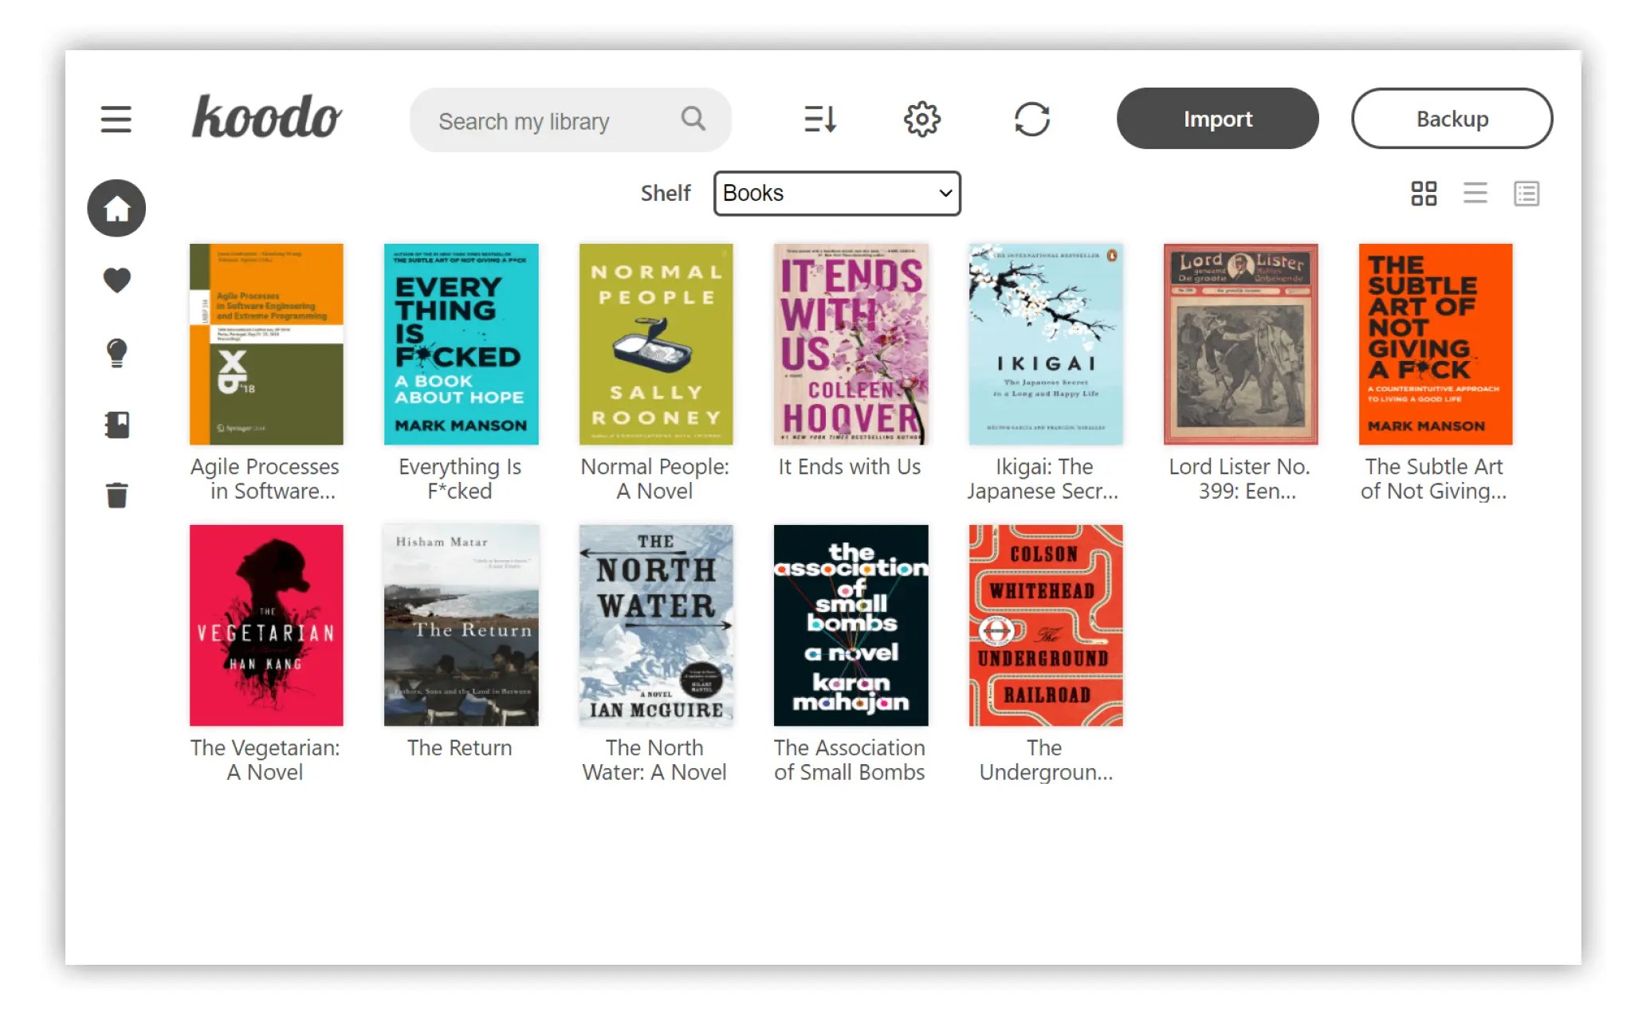This screenshot has height=1015, width=1646.
Task: Go to the home shelf via sidebar icon
Action: 116,208
